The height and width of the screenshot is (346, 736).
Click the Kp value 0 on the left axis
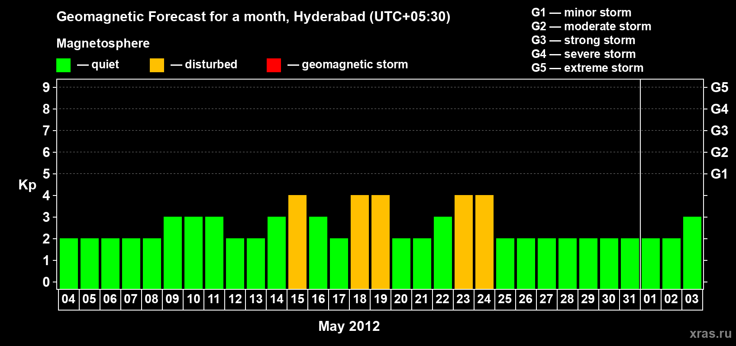(x=46, y=282)
